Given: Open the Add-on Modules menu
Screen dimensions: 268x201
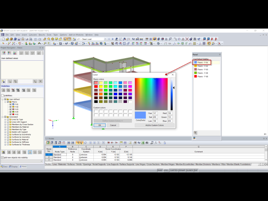Looking at the screenshot, I should (76, 35).
